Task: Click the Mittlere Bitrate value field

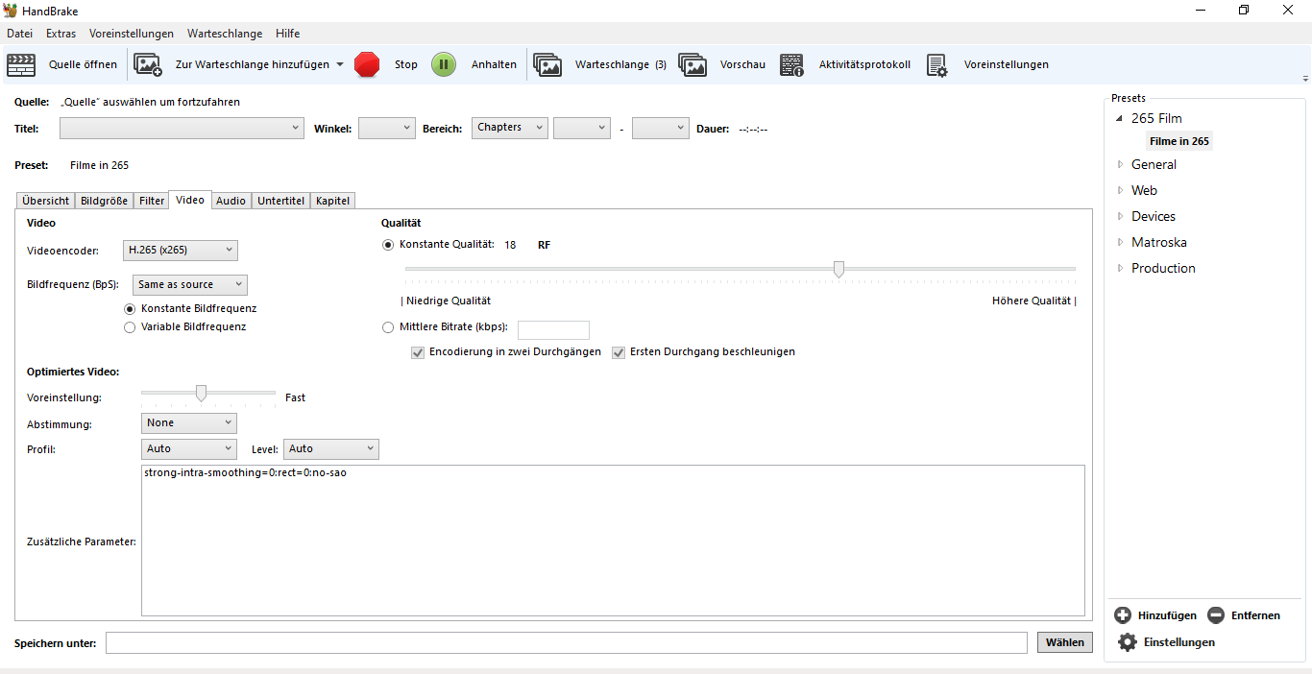Action: click(x=553, y=330)
